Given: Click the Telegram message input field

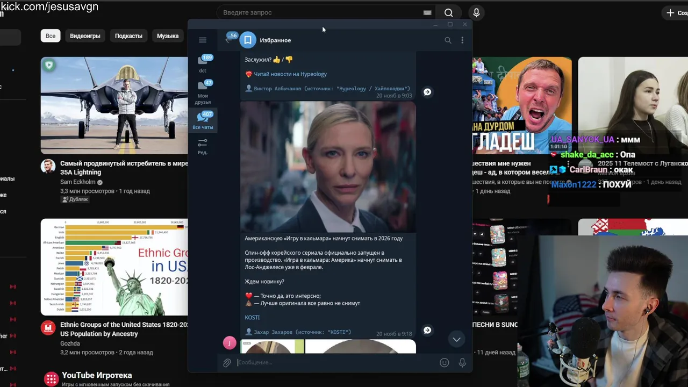Looking at the screenshot, I should pyautogui.click(x=336, y=363).
